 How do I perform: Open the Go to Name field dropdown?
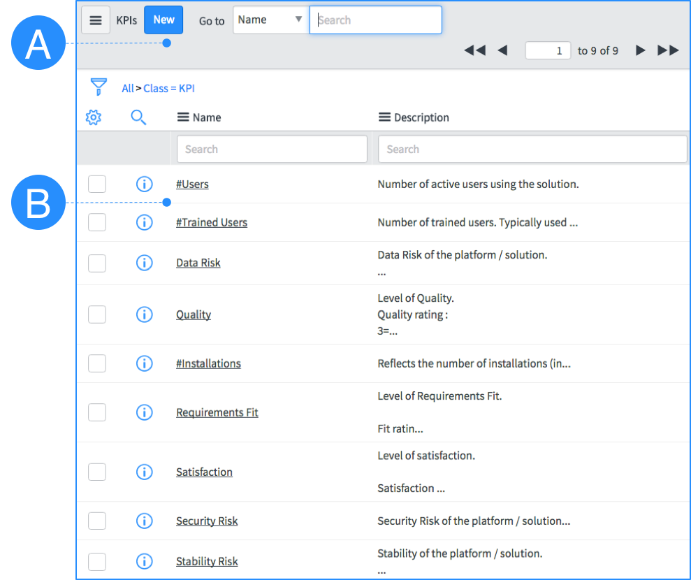point(271,20)
